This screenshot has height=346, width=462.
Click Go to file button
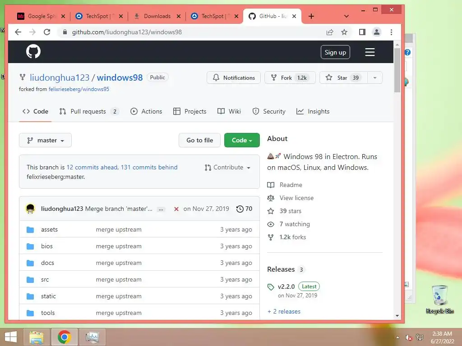(199, 141)
